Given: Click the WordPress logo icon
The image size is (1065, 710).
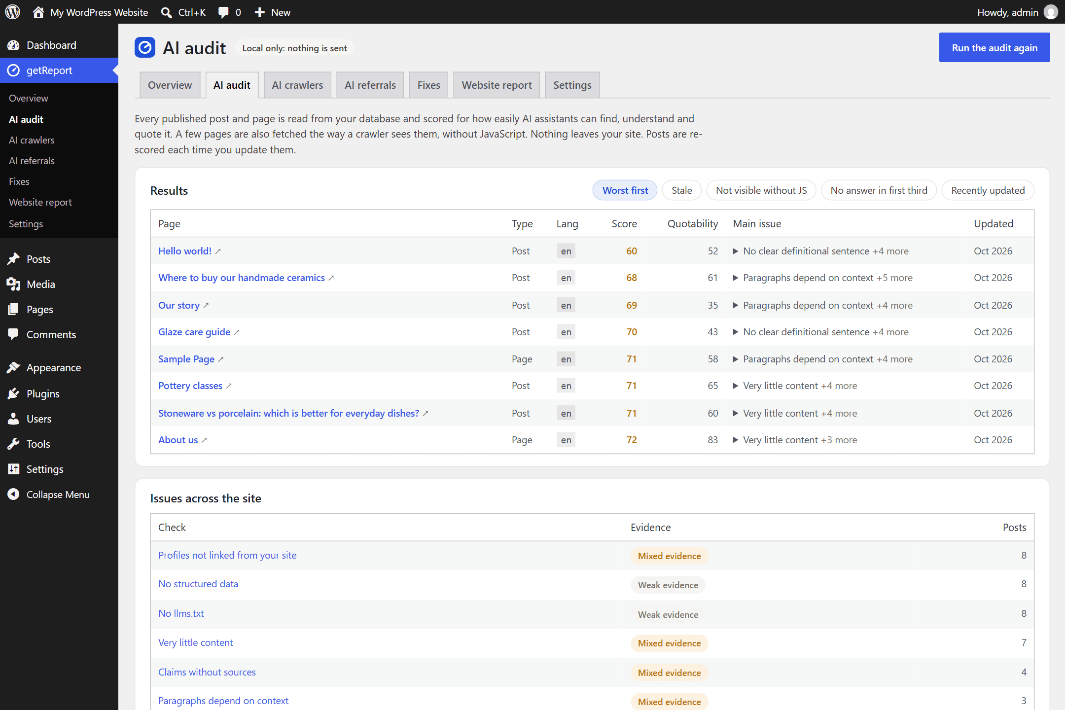Looking at the screenshot, I should coord(13,12).
